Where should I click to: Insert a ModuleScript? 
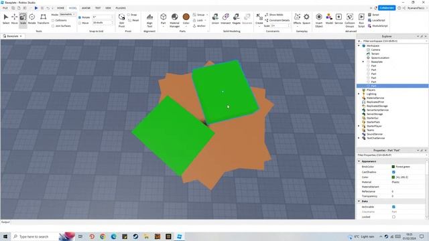point(377,26)
